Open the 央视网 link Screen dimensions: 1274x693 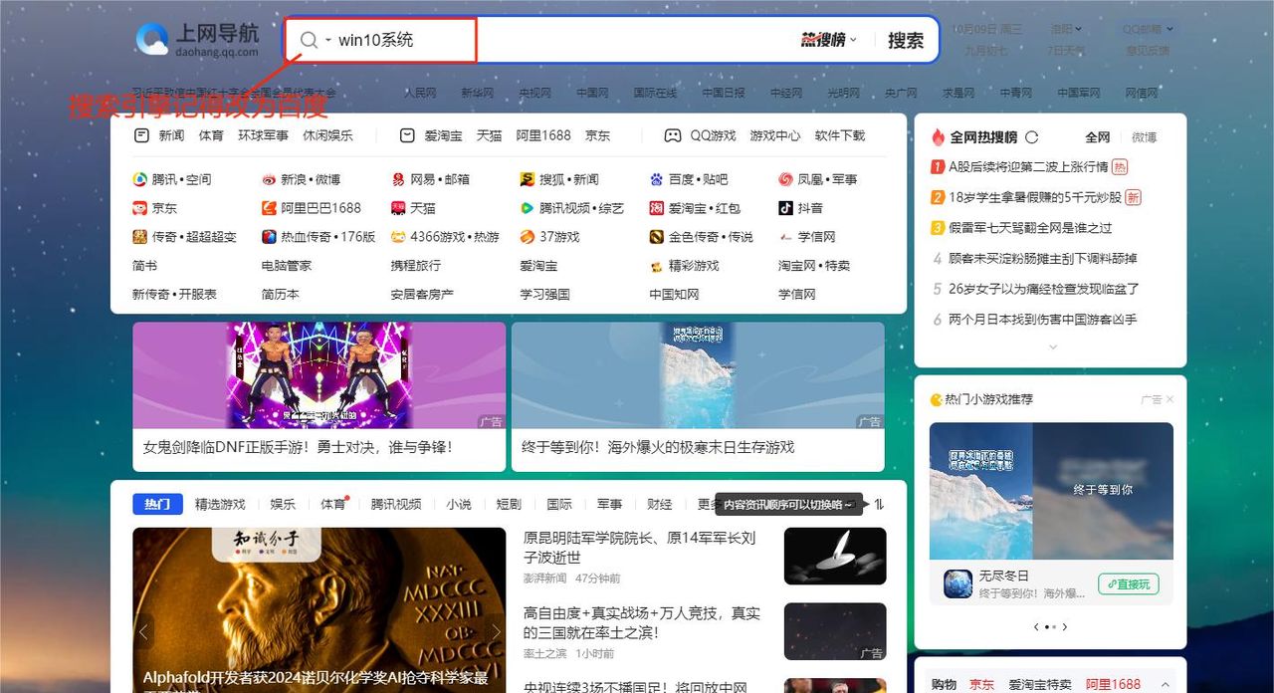[534, 93]
